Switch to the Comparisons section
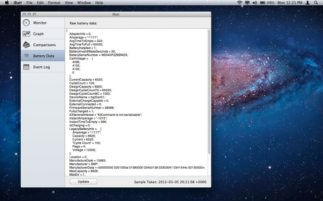The image size is (323, 201). pos(43,45)
